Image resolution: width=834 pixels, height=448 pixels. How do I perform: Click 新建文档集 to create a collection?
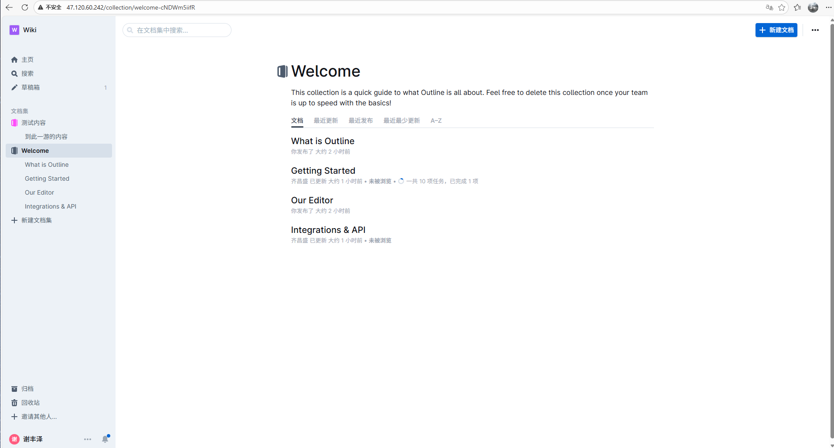[37, 220]
